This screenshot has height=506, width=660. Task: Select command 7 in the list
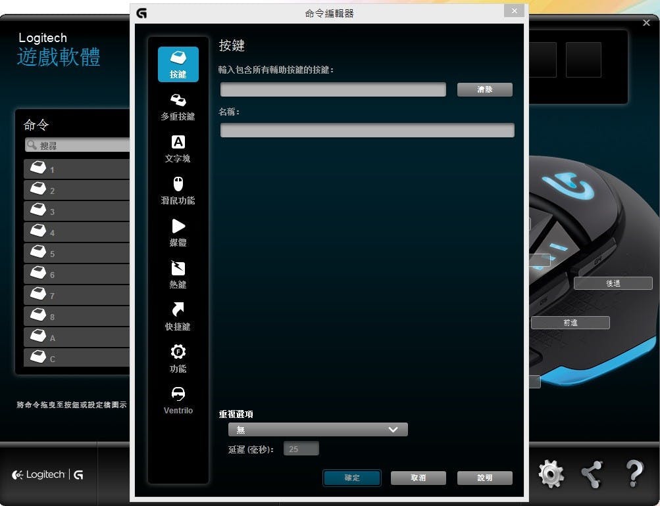(76, 296)
